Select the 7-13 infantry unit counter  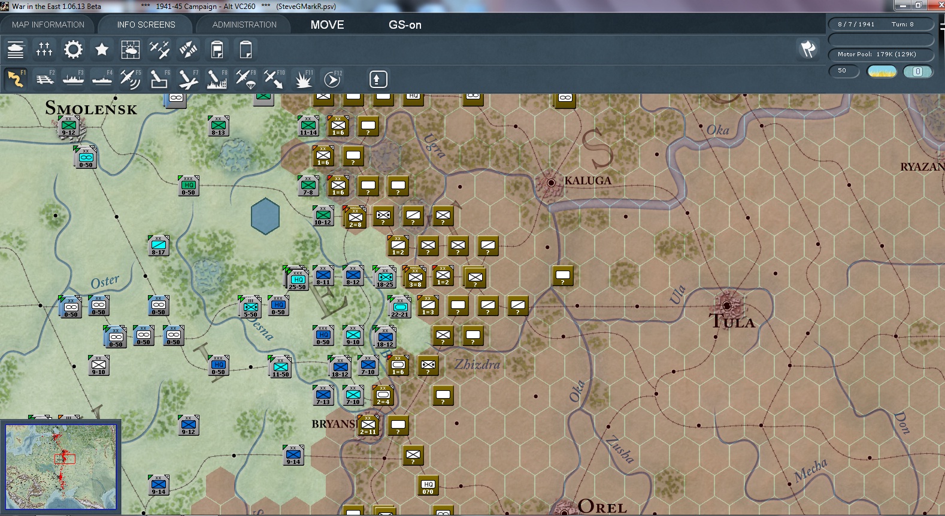click(x=323, y=396)
